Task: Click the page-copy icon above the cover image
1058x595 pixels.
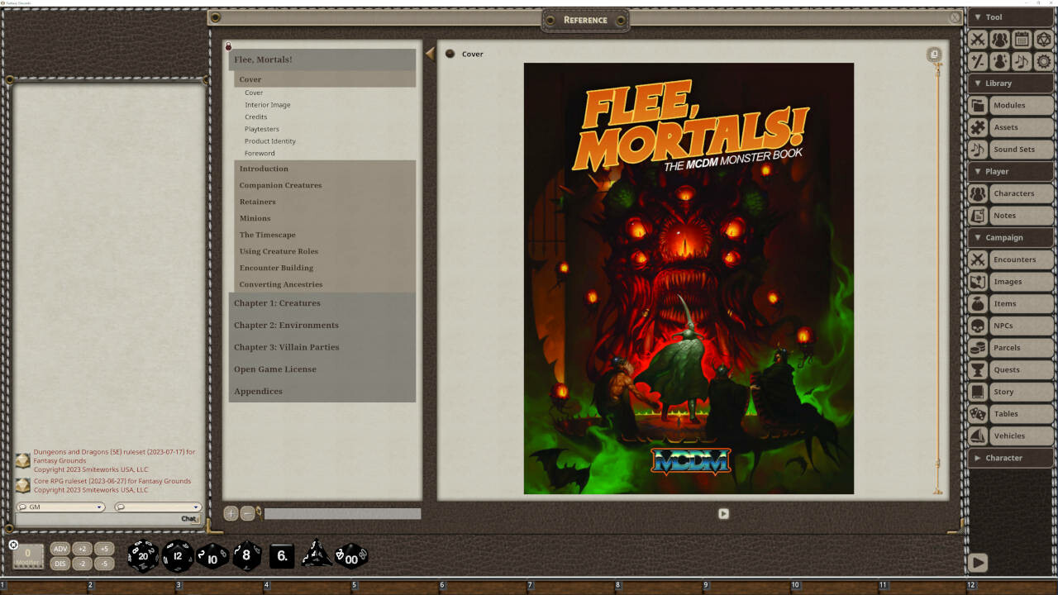Action: tap(934, 53)
